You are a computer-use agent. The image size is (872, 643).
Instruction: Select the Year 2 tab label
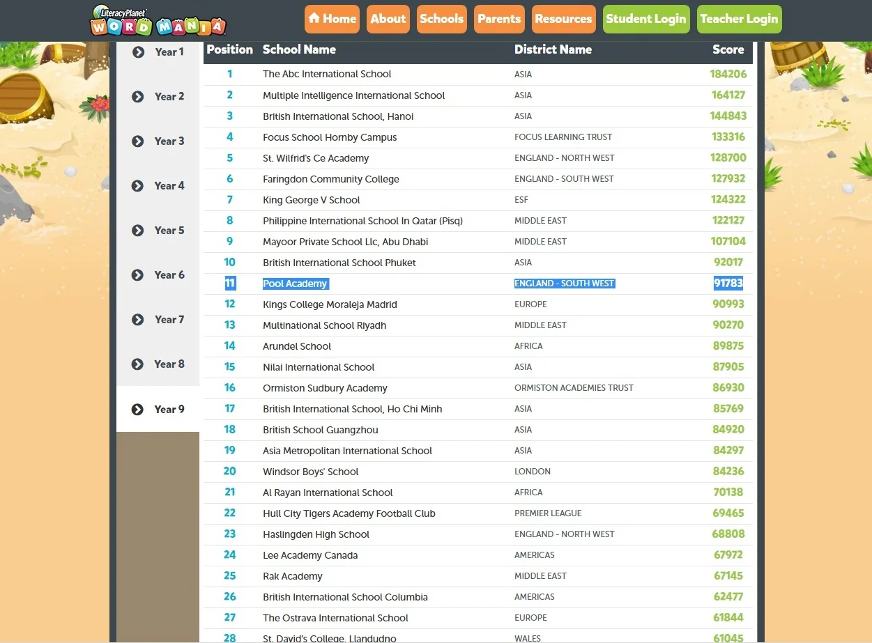[x=169, y=96]
